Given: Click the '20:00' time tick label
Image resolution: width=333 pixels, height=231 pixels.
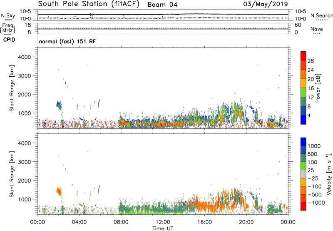Looking at the screenshot, I should 246,222.
